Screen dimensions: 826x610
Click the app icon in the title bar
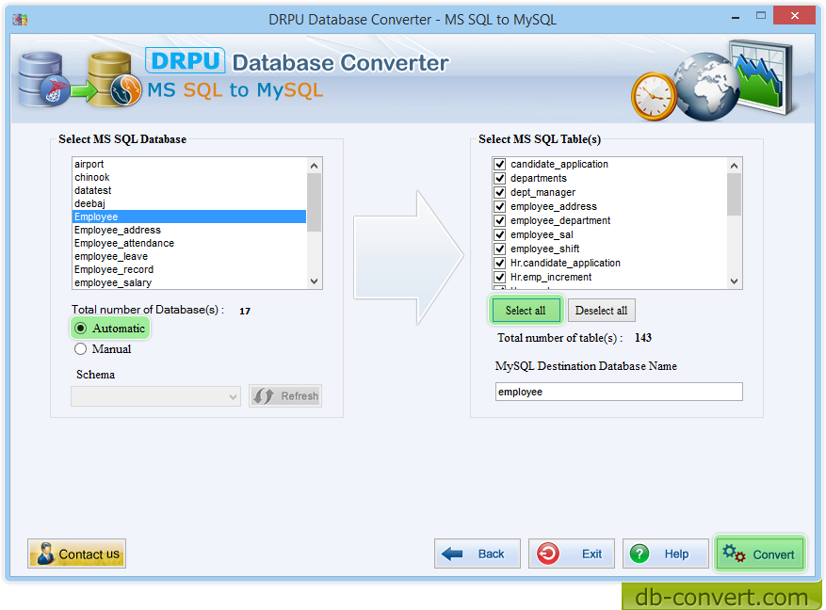tap(20, 20)
